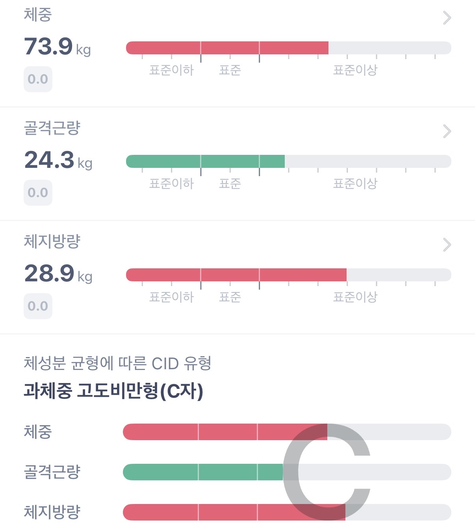Image resolution: width=475 pixels, height=530 pixels.
Task: Tap the 0.0 badge under 73.9 kg
Action: tap(38, 79)
